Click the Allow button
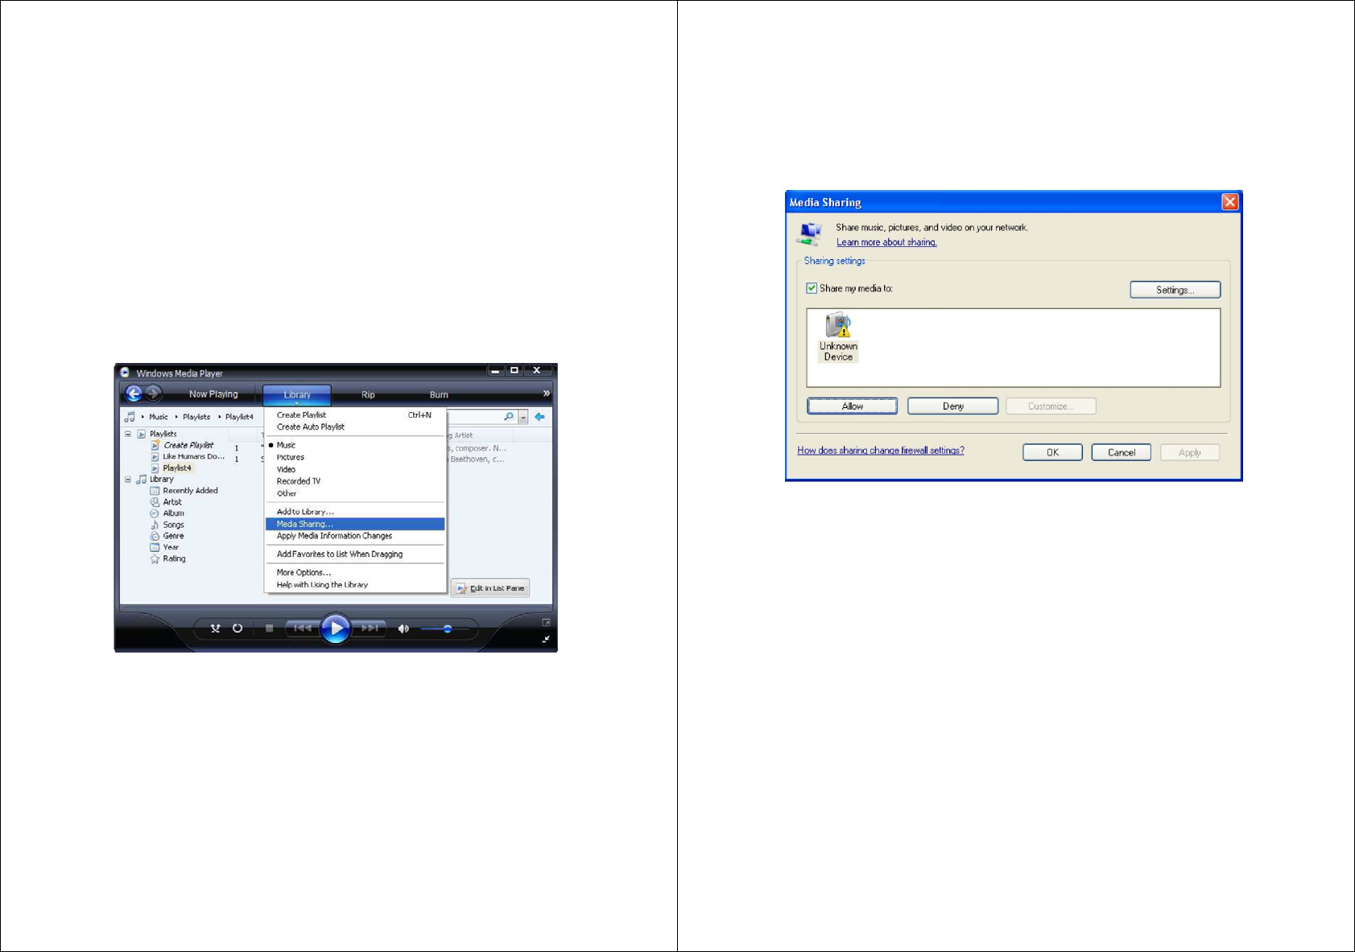Screen dimensions: 1355x952 click(853, 406)
